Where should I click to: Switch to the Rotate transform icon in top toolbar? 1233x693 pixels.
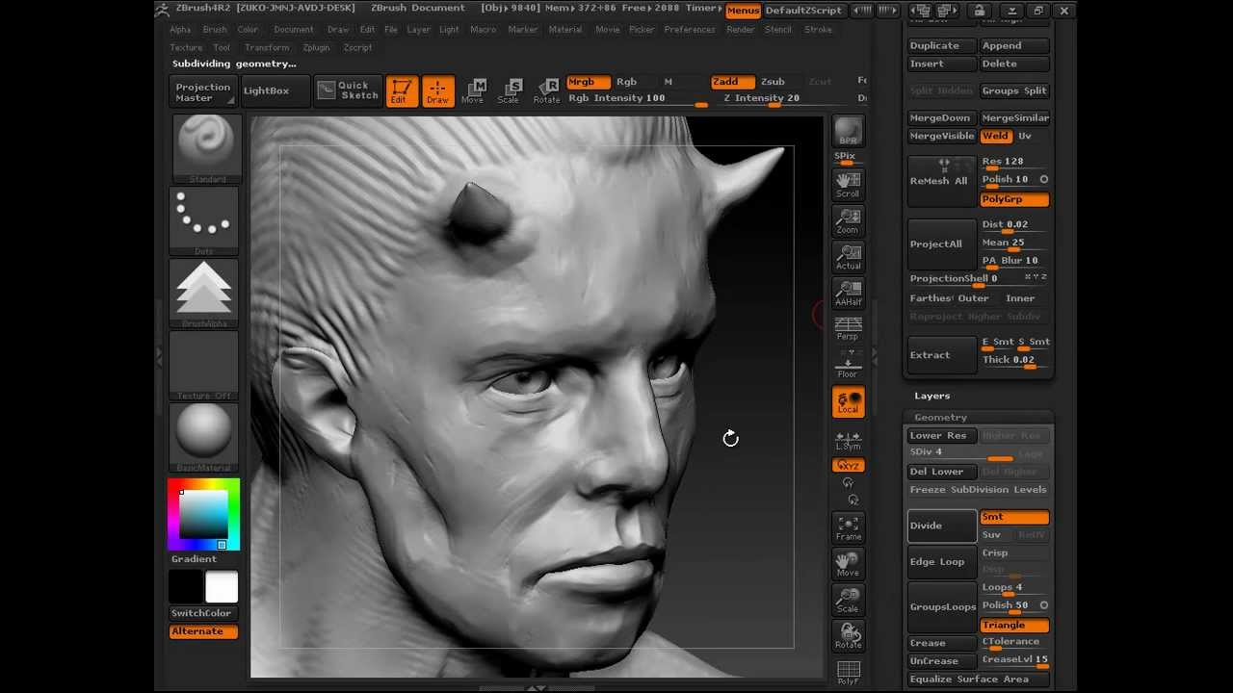[x=546, y=91]
